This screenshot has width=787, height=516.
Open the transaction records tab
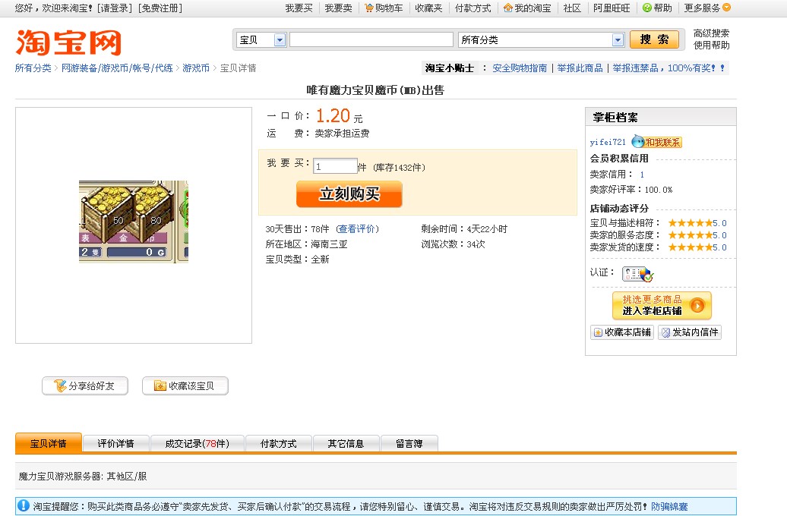tap(197, 444)
